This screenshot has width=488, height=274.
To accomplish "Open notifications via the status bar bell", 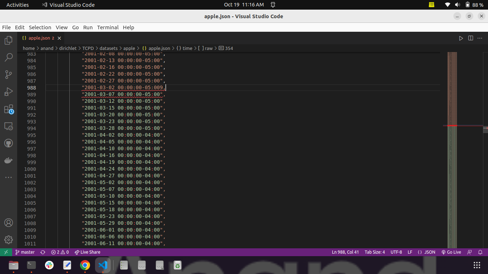I will tap(480, 252).
